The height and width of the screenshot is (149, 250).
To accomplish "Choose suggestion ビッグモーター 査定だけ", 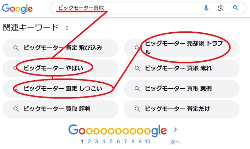I will point(178,109).
